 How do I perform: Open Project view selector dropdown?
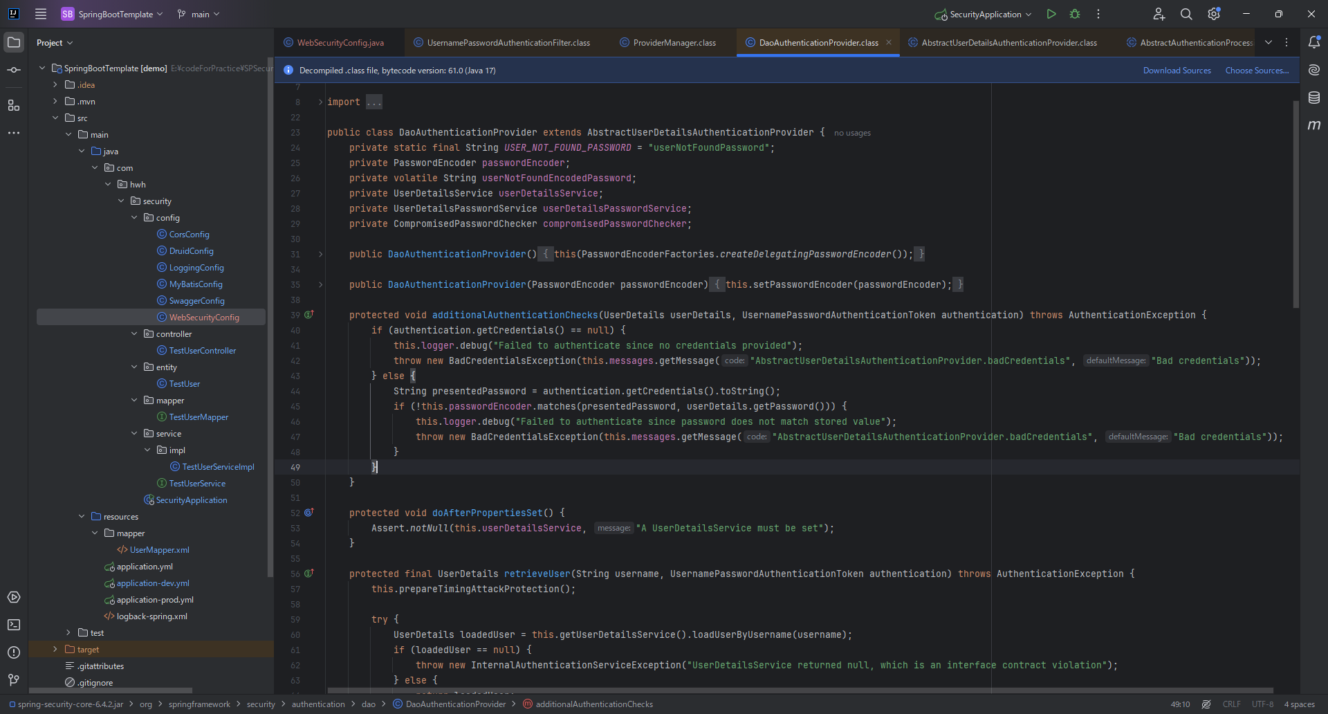click(x=55, y=43)
